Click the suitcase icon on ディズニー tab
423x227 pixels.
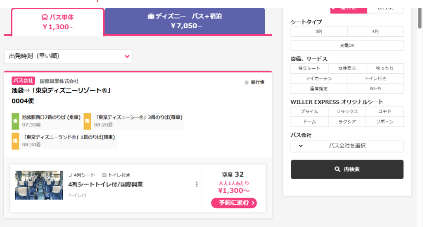coord(151,16)
